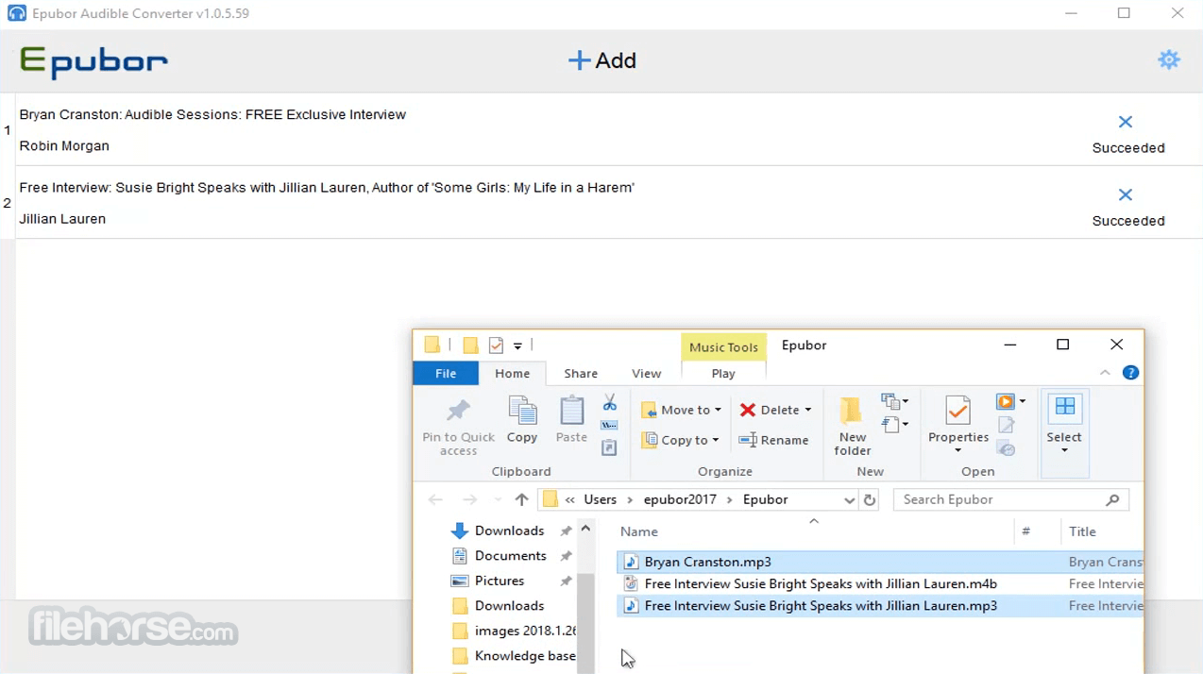
Task: Click the red Delete button
Action: coord(769,410)
